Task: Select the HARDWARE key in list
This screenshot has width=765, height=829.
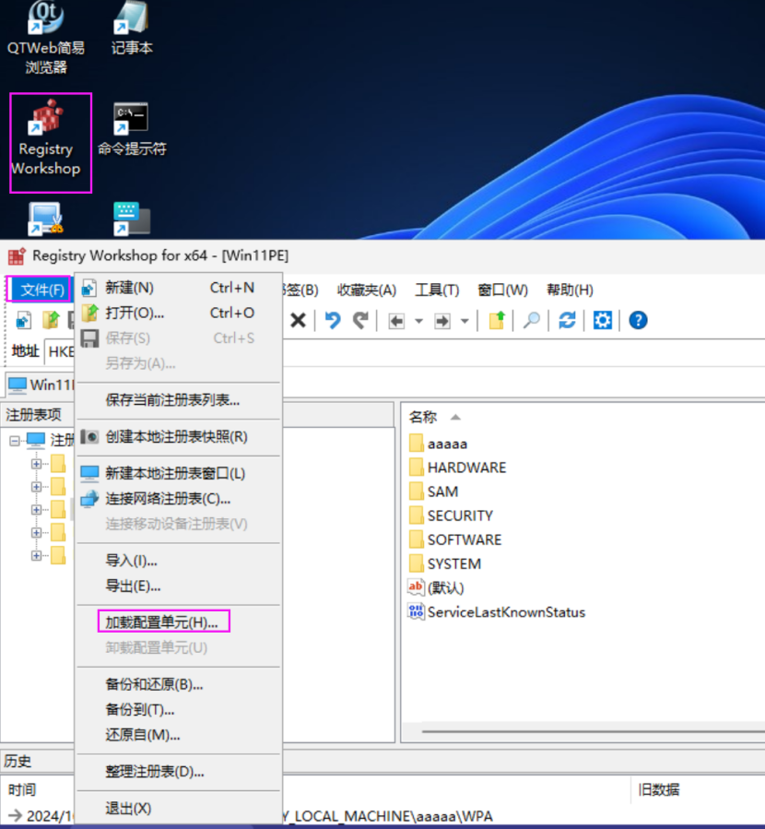Action: point(457,468)
